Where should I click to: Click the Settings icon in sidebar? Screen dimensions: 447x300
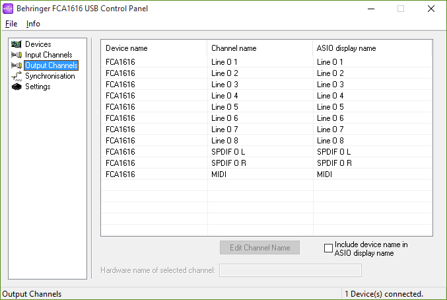click(17, 87)
